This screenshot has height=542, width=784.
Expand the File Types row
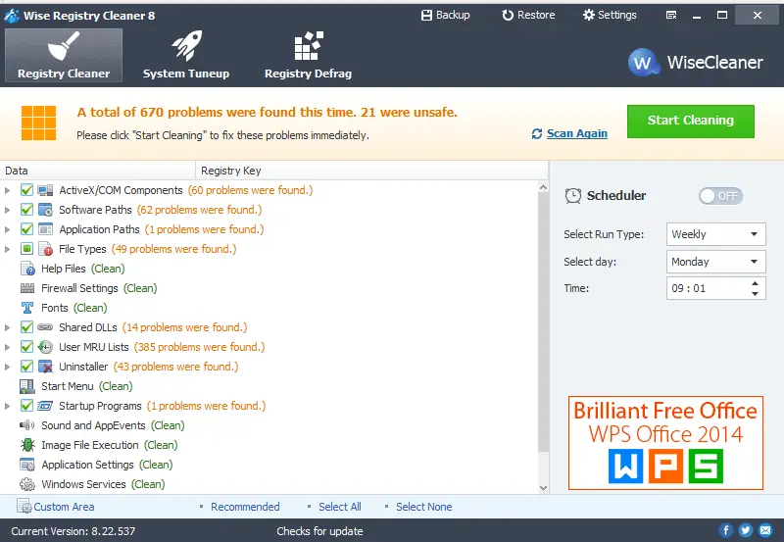(7, 249)
